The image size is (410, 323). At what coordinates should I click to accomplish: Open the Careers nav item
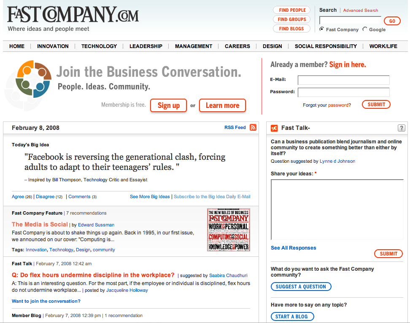[237, 46]
